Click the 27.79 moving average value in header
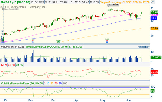Viewport: 162px width, 102px height. [146, 2]
